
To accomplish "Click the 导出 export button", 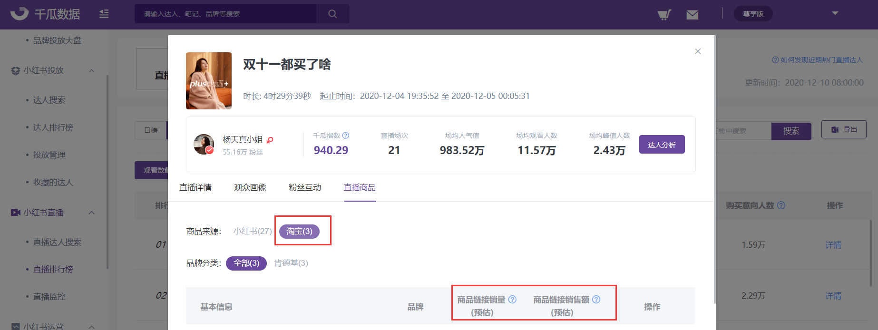I will 844,129.
